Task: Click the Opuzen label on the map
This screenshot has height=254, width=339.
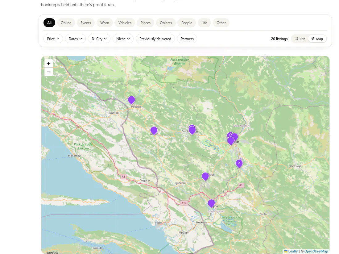Action: click(x=184, y=232)
